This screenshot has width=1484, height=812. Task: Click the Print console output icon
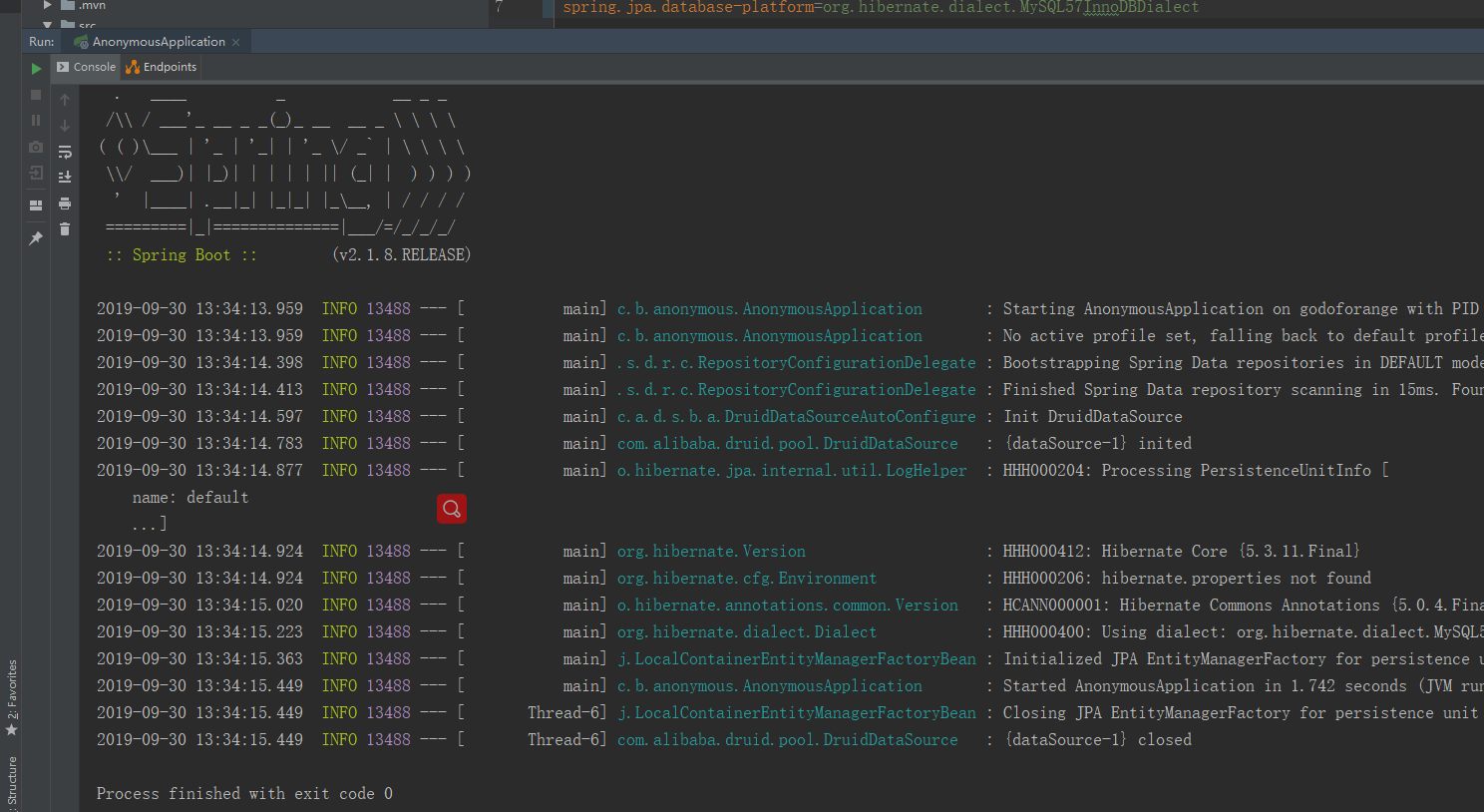(65, 203)
